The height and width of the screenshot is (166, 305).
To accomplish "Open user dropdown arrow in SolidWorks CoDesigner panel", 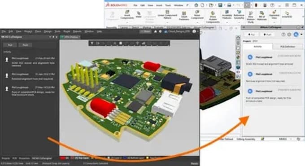I will 301,35.
